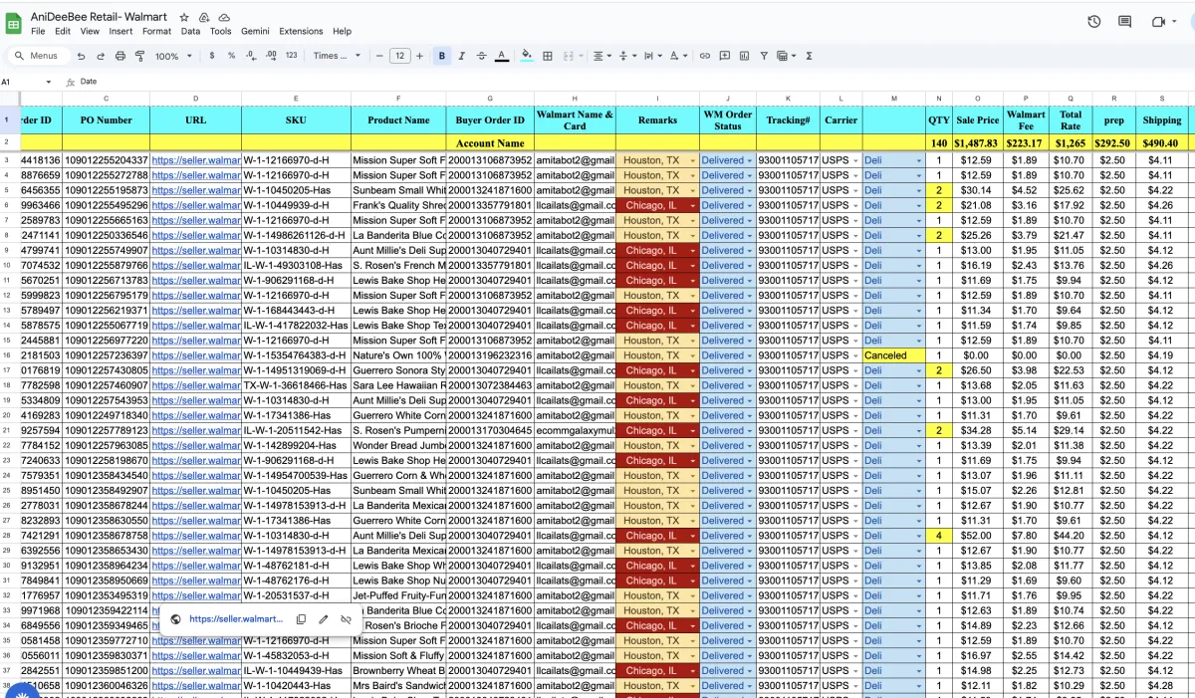Toggle italic formatting
This screenshot has height=698, width=1195.
click(x=462, y=56)
